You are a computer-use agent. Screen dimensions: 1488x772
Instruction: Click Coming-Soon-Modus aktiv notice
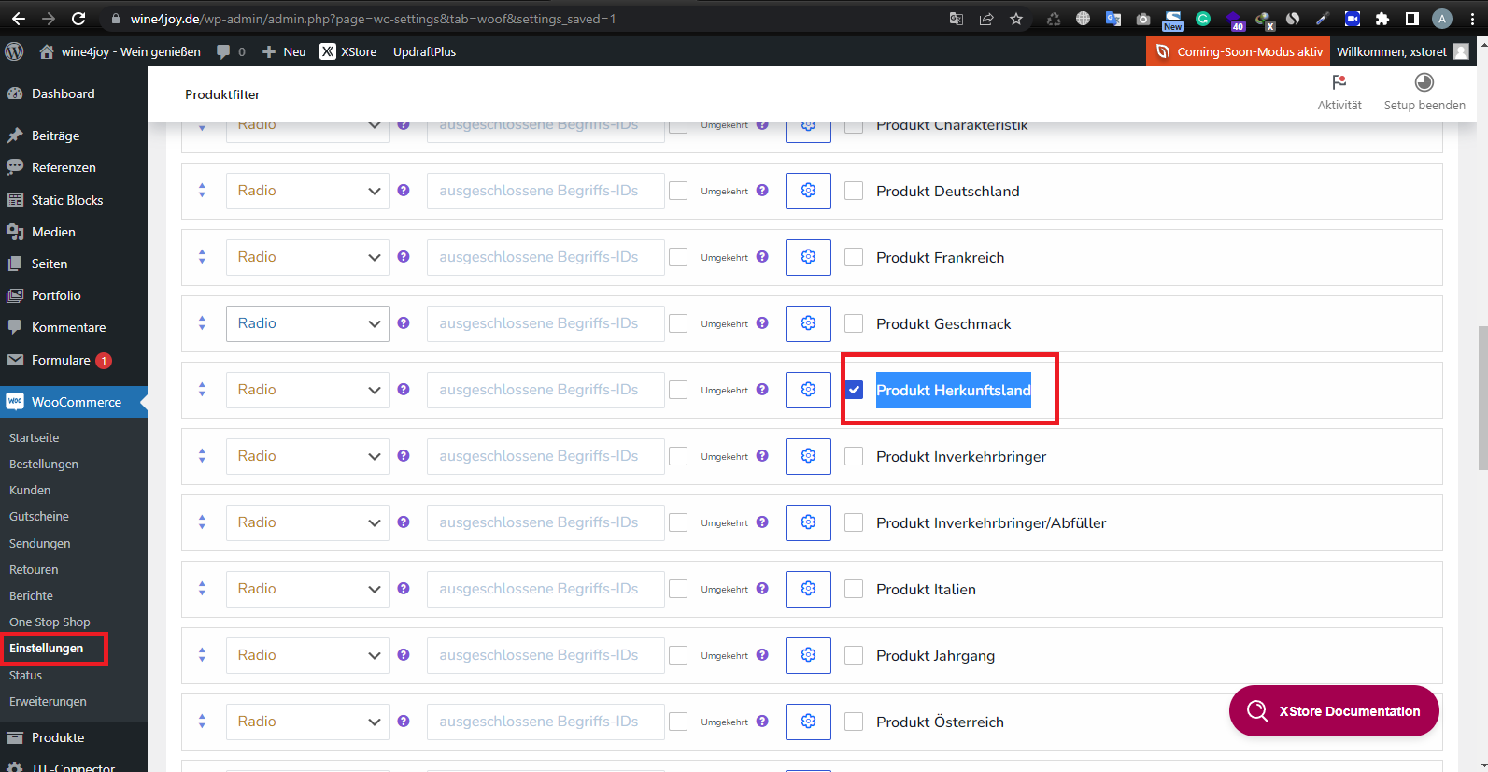pos(1240,51)
